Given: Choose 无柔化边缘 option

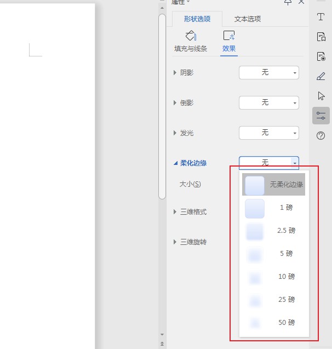Looking at the screenshot, I should [273, 185].
